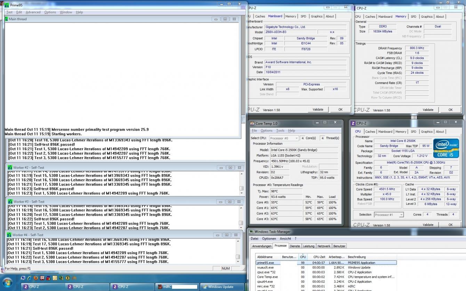Open the Advanced menu in Prime95
466x291 pixels.
pos(33,12)
